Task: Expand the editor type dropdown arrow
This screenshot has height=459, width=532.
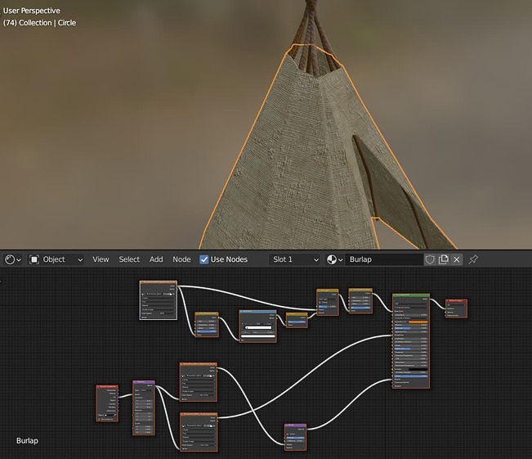Action: click(19, 260)
